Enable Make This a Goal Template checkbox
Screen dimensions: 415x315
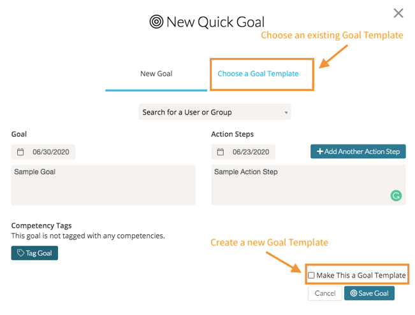click(x=311, y=276)
